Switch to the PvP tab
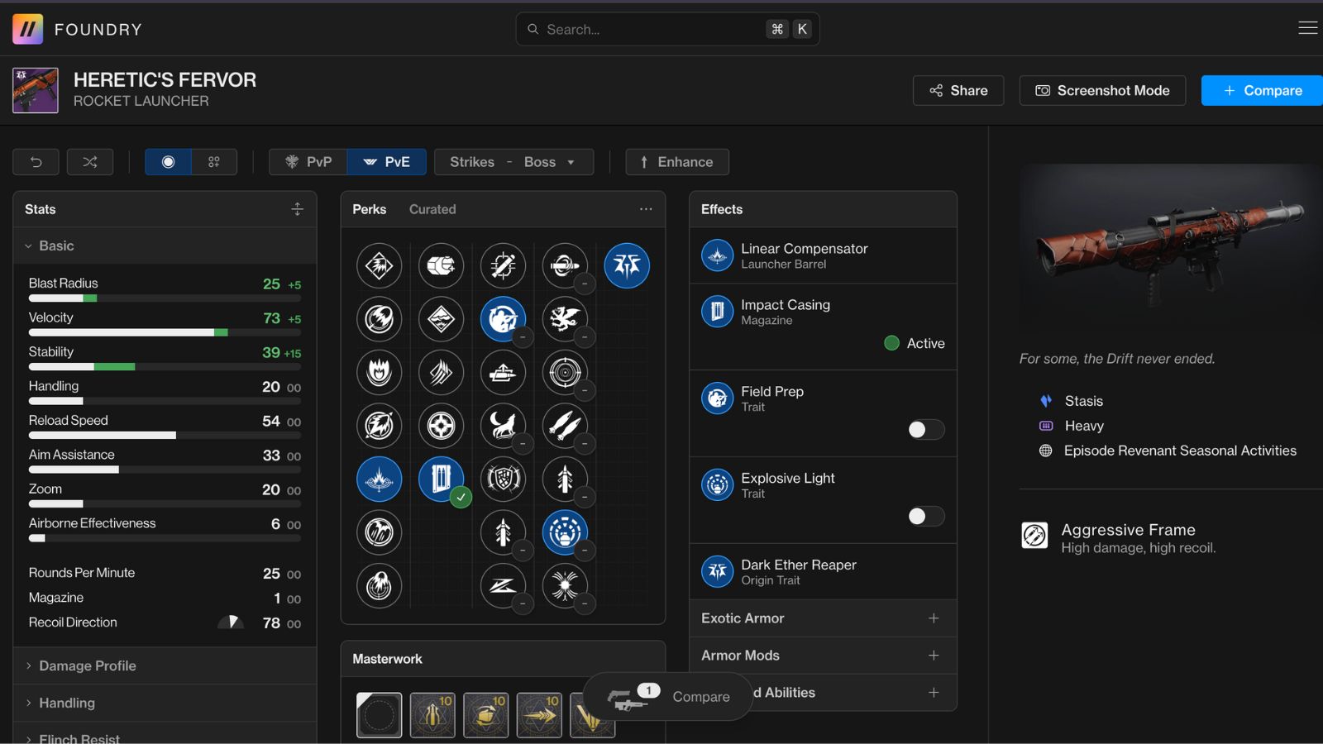Viewport: 1323px width, 744px height. coord(308,162)
